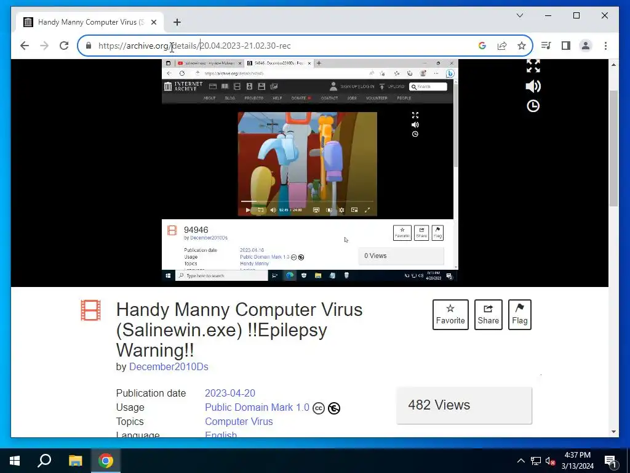This screenshot has height=473, width=630.
Task: Click the Handy Manny Computer Virus title heading
Action: coord(239,330)
